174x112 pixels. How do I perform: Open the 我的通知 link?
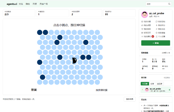coord(147,36)
